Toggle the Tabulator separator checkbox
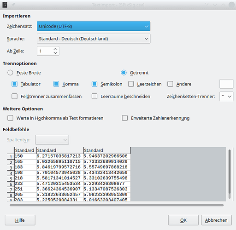 (x=15, y=84)
